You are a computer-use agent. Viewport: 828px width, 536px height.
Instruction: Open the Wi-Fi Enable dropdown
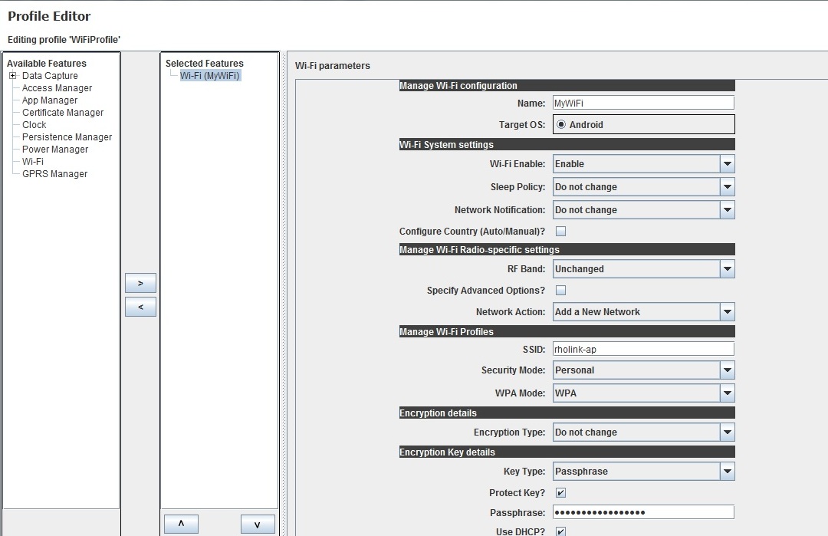coord(727,164)
